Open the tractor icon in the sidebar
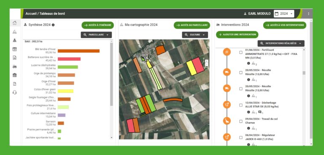This screenshot has width=324, height=155. pos(14,67)
